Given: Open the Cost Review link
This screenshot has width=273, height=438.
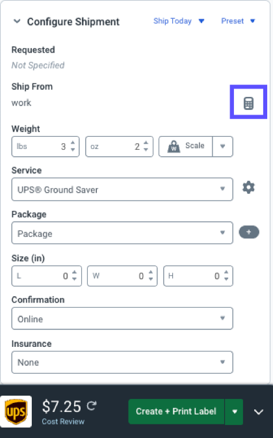Looking at the screenshot, I should point(63,422).
